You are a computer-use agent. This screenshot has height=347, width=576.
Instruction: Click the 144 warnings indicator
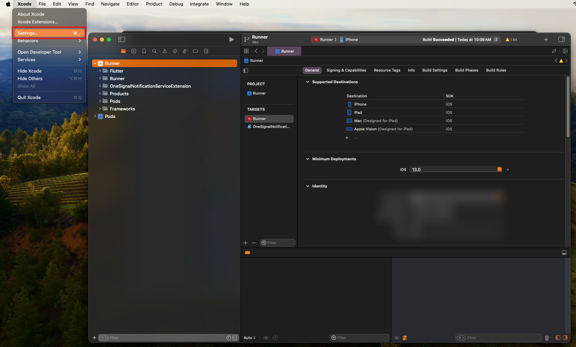[511, 40]
